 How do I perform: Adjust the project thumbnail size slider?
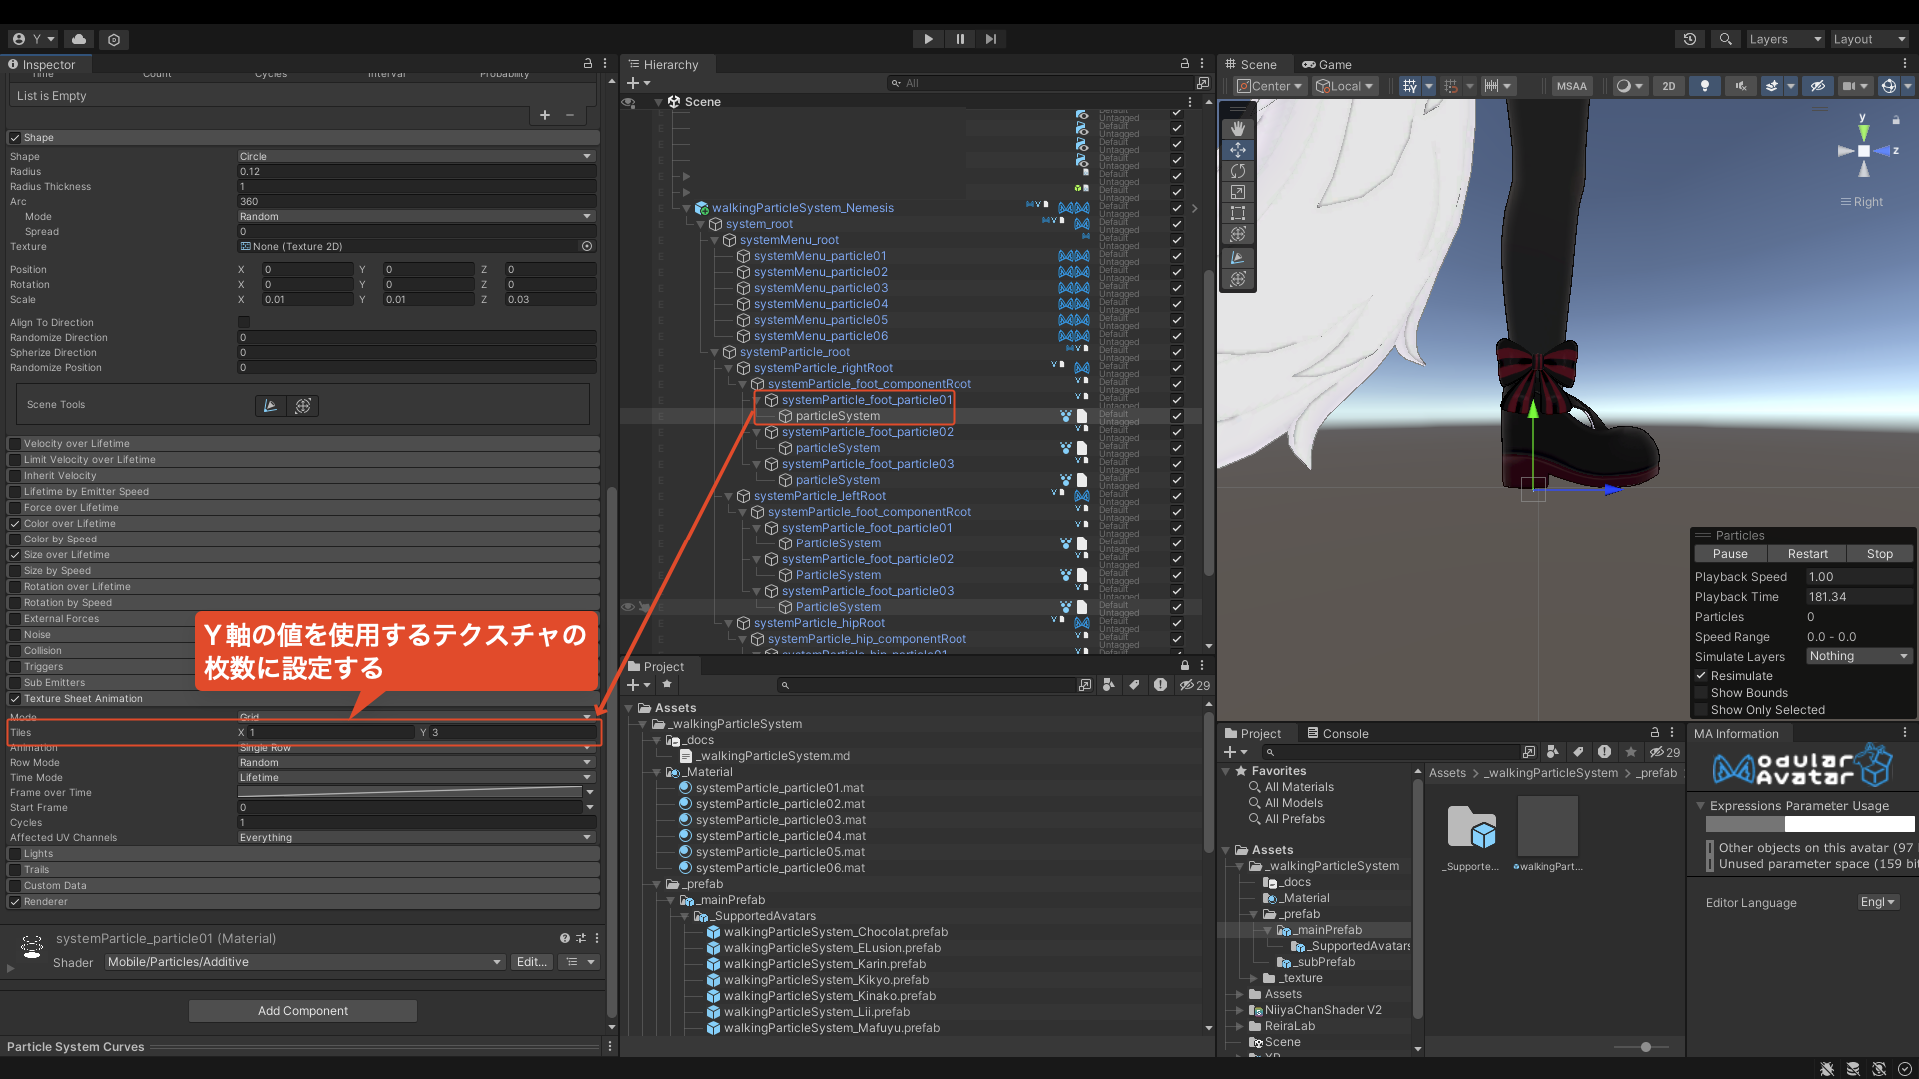[1645, 1047]
